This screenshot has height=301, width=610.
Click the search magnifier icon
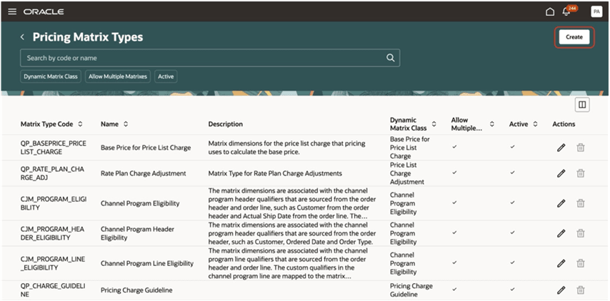390,58
